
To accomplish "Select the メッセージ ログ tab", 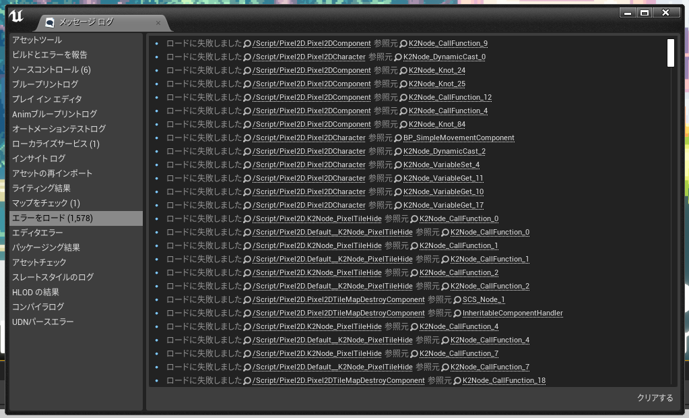I will tap(103, 22).
